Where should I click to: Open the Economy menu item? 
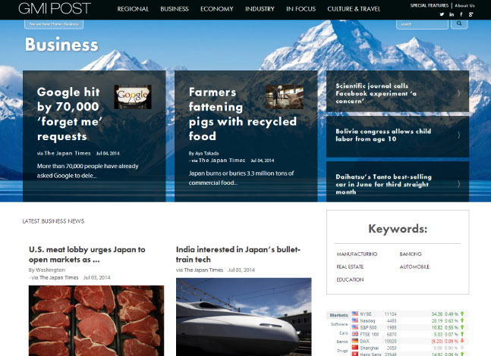pyautogui.click(x=217, y=9)
